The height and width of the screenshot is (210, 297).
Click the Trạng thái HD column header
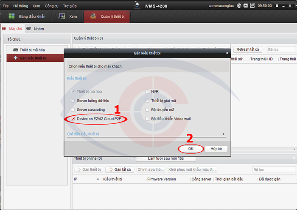[261, 59]
